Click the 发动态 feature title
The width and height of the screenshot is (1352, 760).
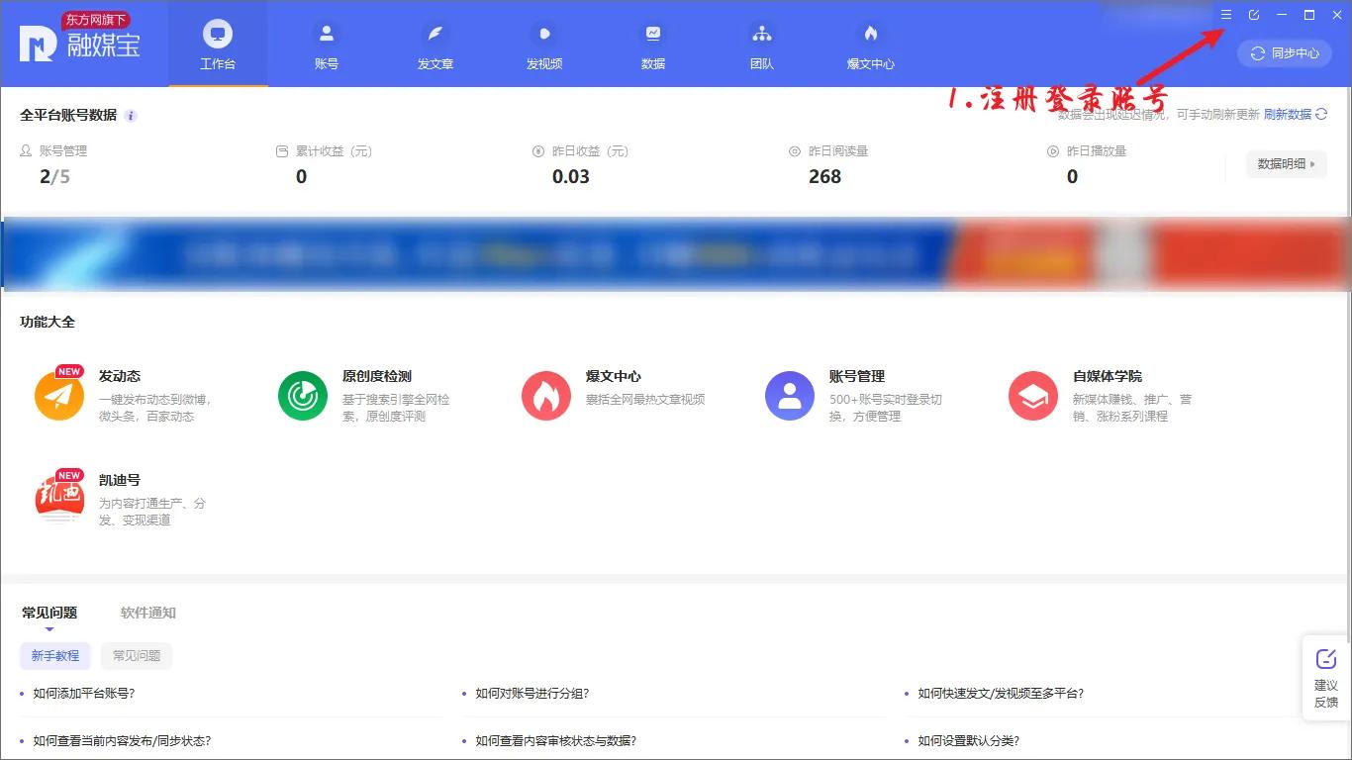120,376
